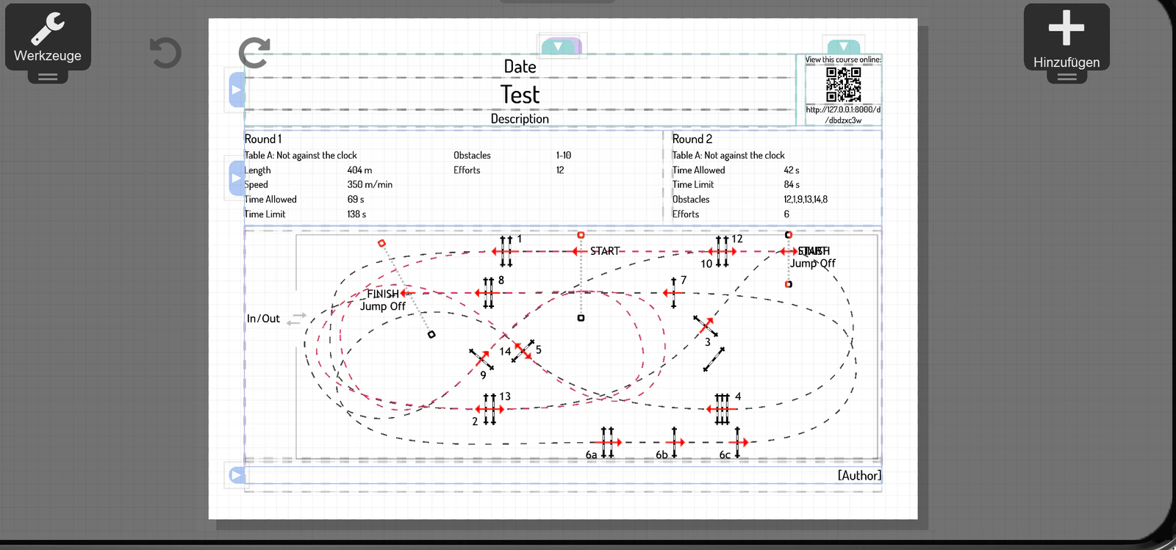
Task: Click the undo arrow icon
Action: tap(165, 53)
